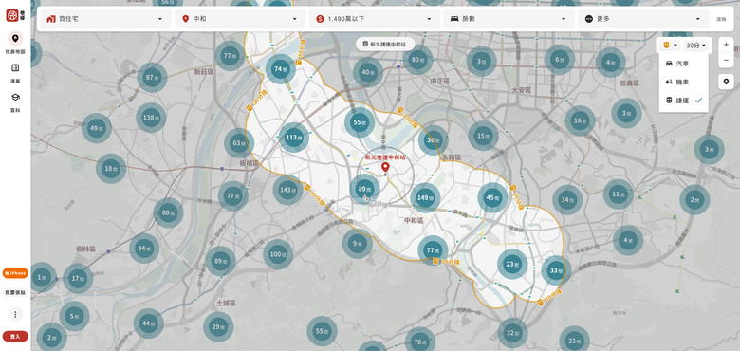This screenshot has height=351, width=740.
Task: Click the red station pin marker
Action: (x=385, y=167)
